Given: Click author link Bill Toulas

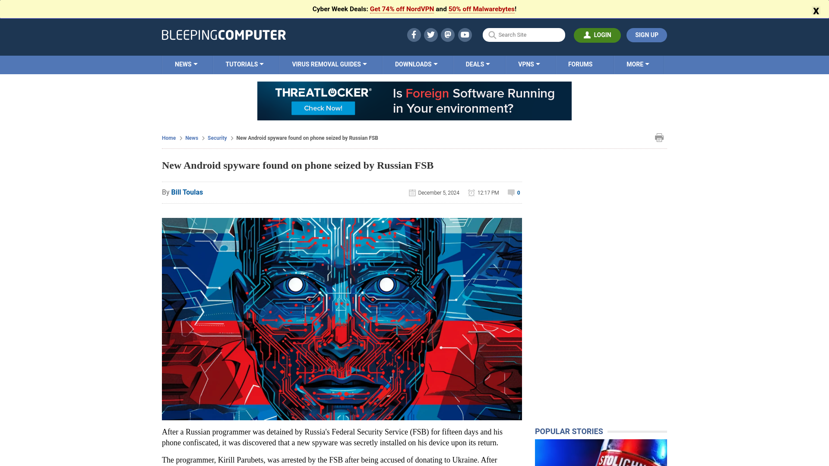Looking at the screenshot, I should [x=187, y=192].
